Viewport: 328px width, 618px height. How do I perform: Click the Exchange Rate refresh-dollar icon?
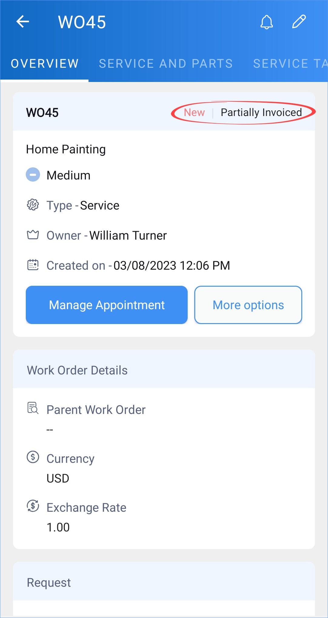click(33, 506)
